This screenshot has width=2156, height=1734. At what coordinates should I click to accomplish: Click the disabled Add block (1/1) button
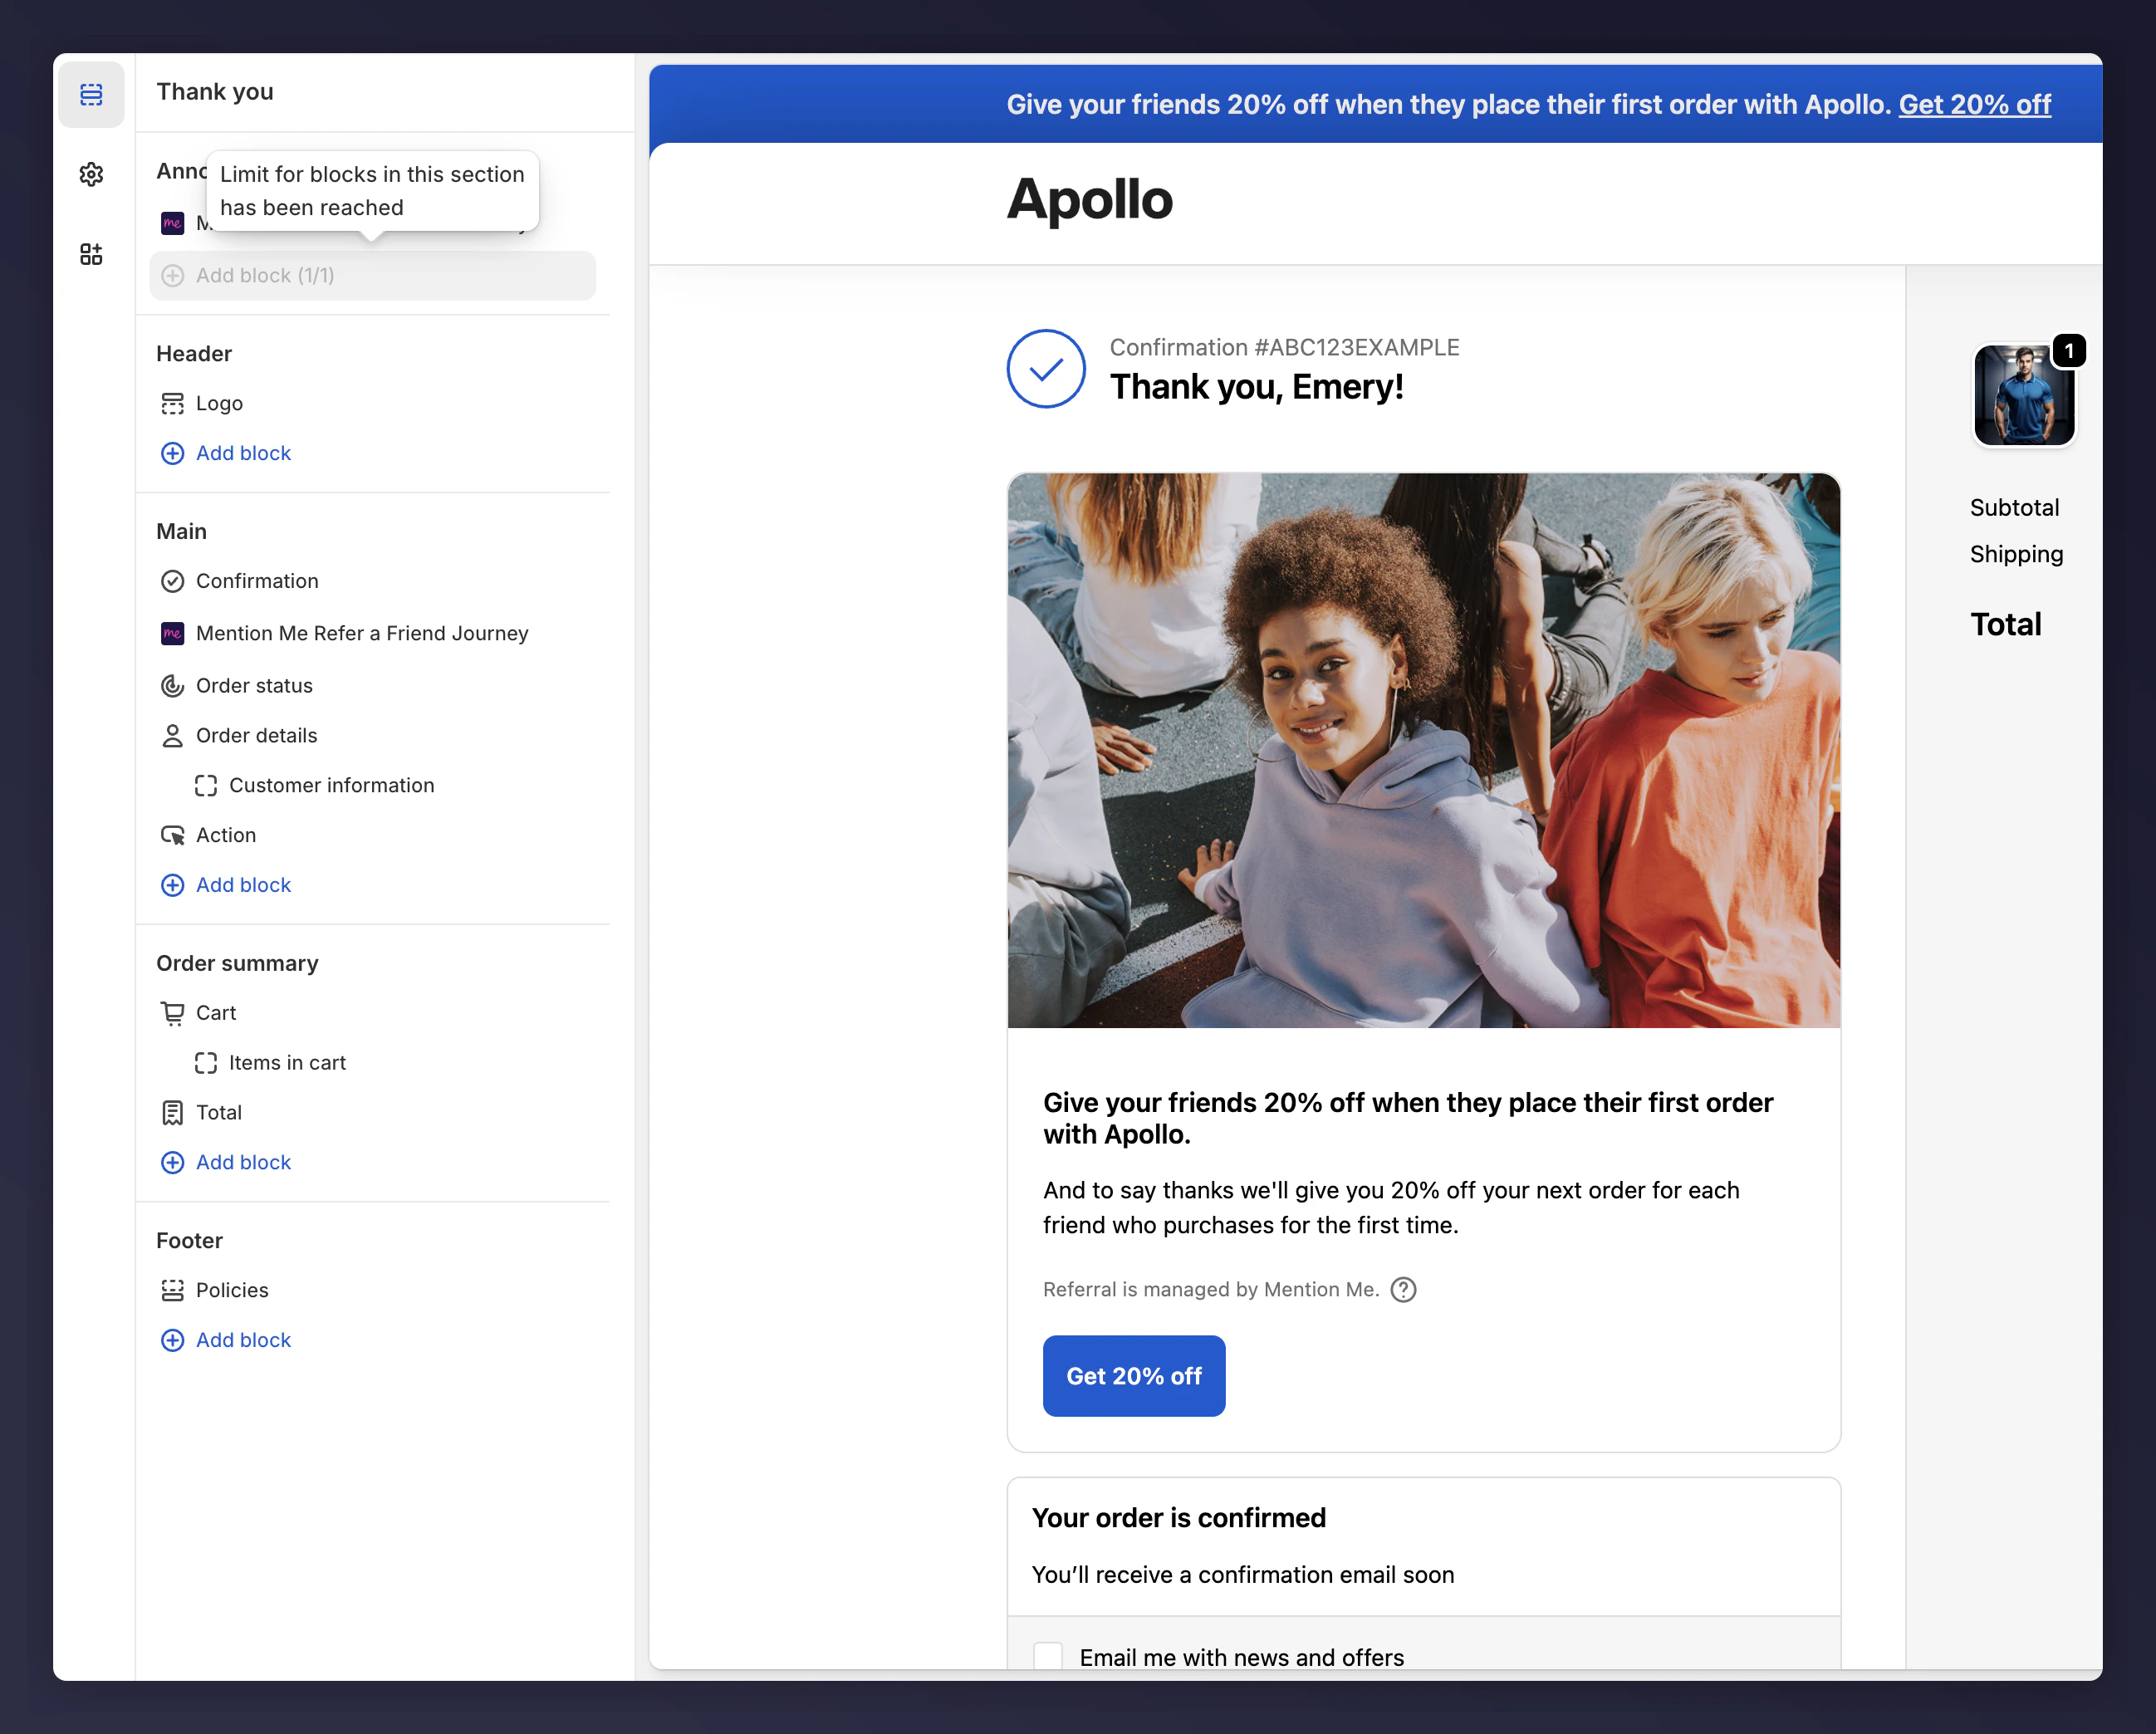[x=372, y=275]
